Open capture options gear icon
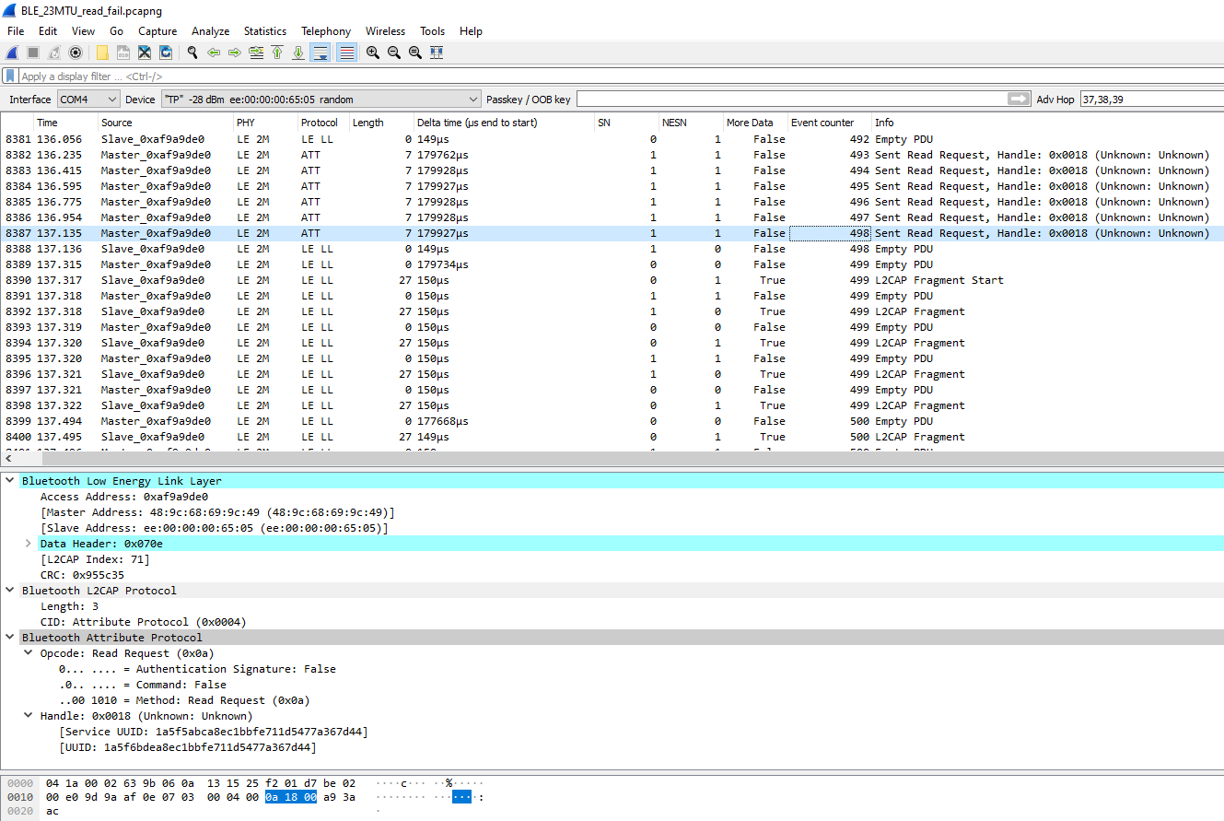The width and height of the screenshot is (1224, 821). coord(76,53)
